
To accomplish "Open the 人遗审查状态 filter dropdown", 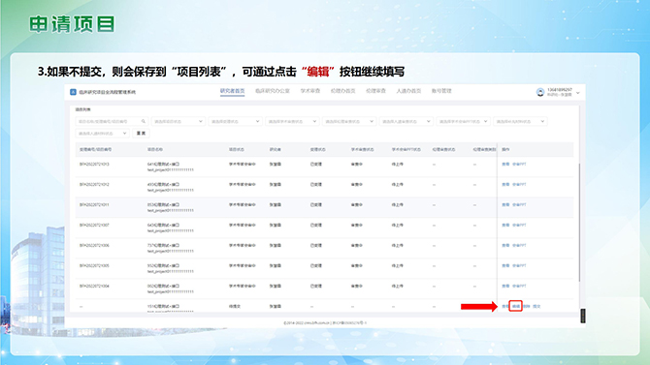I will point(406,121).
